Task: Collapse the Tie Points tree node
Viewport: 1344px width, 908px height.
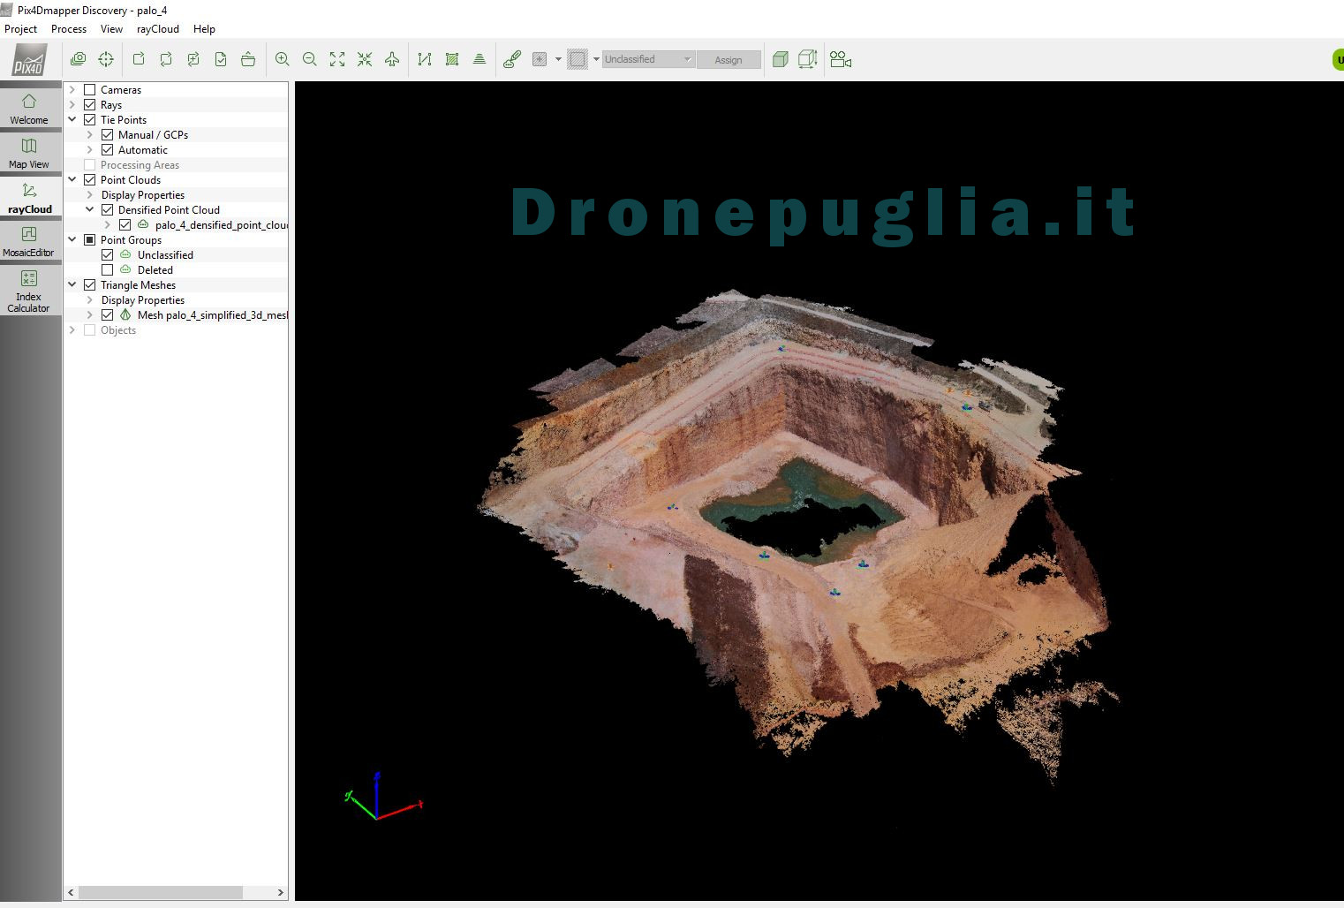Action: [x=72, y=120]
